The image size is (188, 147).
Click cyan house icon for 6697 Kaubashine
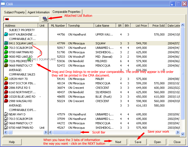pos(6,34)
